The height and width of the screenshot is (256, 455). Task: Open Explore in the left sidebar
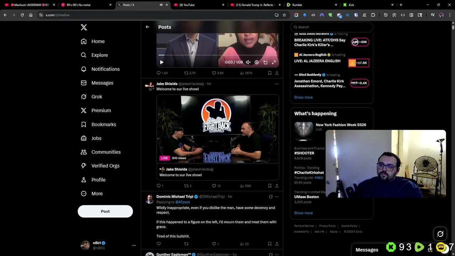click(94, 55)
